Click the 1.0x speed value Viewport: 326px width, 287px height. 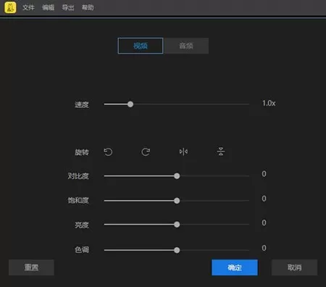point(269,104)
